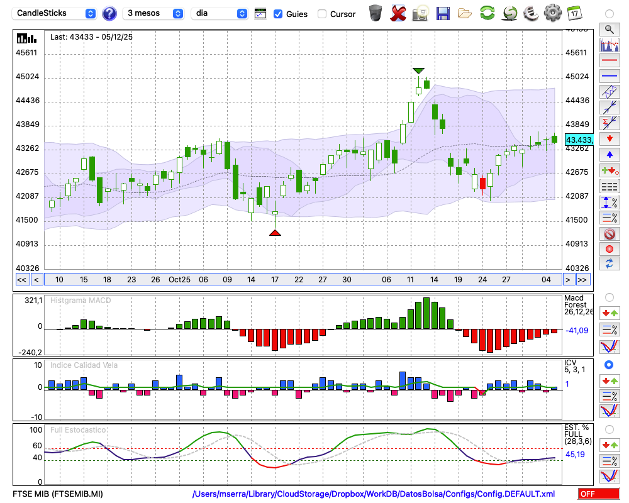Open a file with the folder icon

[x=465, y=14]
